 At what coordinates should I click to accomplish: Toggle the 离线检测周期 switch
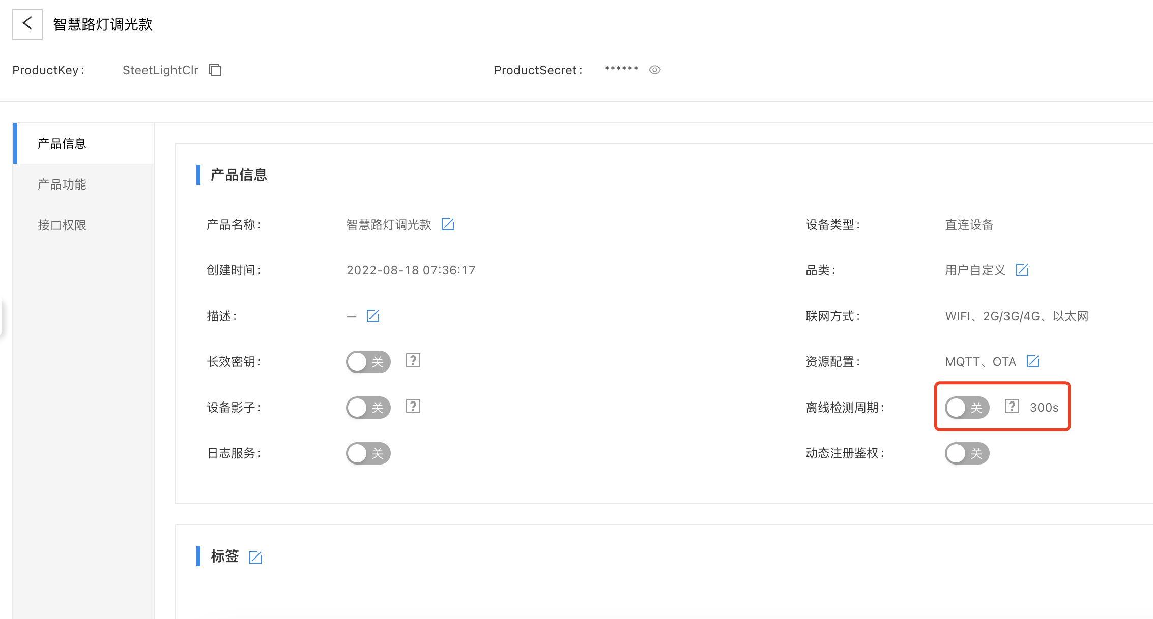coord(967,408)
